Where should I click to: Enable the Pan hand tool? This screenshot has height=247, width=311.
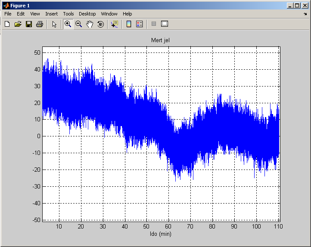pyautogui.click(x=90, y=24)
